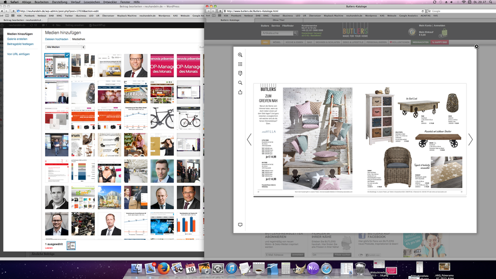Screen dimensions: 496x279
Task: Go to the previous catalog page
Action: [250, 139]
